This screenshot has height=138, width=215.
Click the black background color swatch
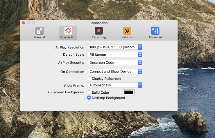point(129,92)
